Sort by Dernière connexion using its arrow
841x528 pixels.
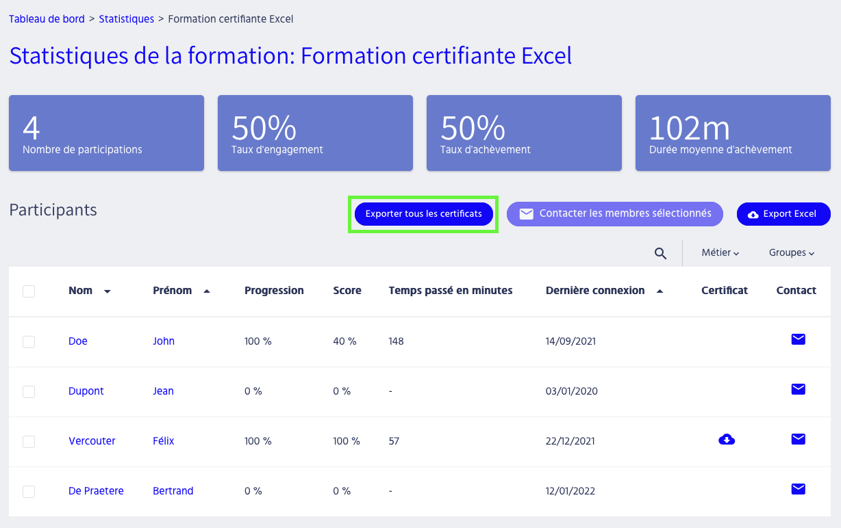660,291
